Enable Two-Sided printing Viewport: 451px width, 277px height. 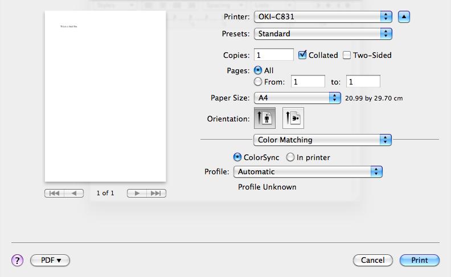click(347, 55)
